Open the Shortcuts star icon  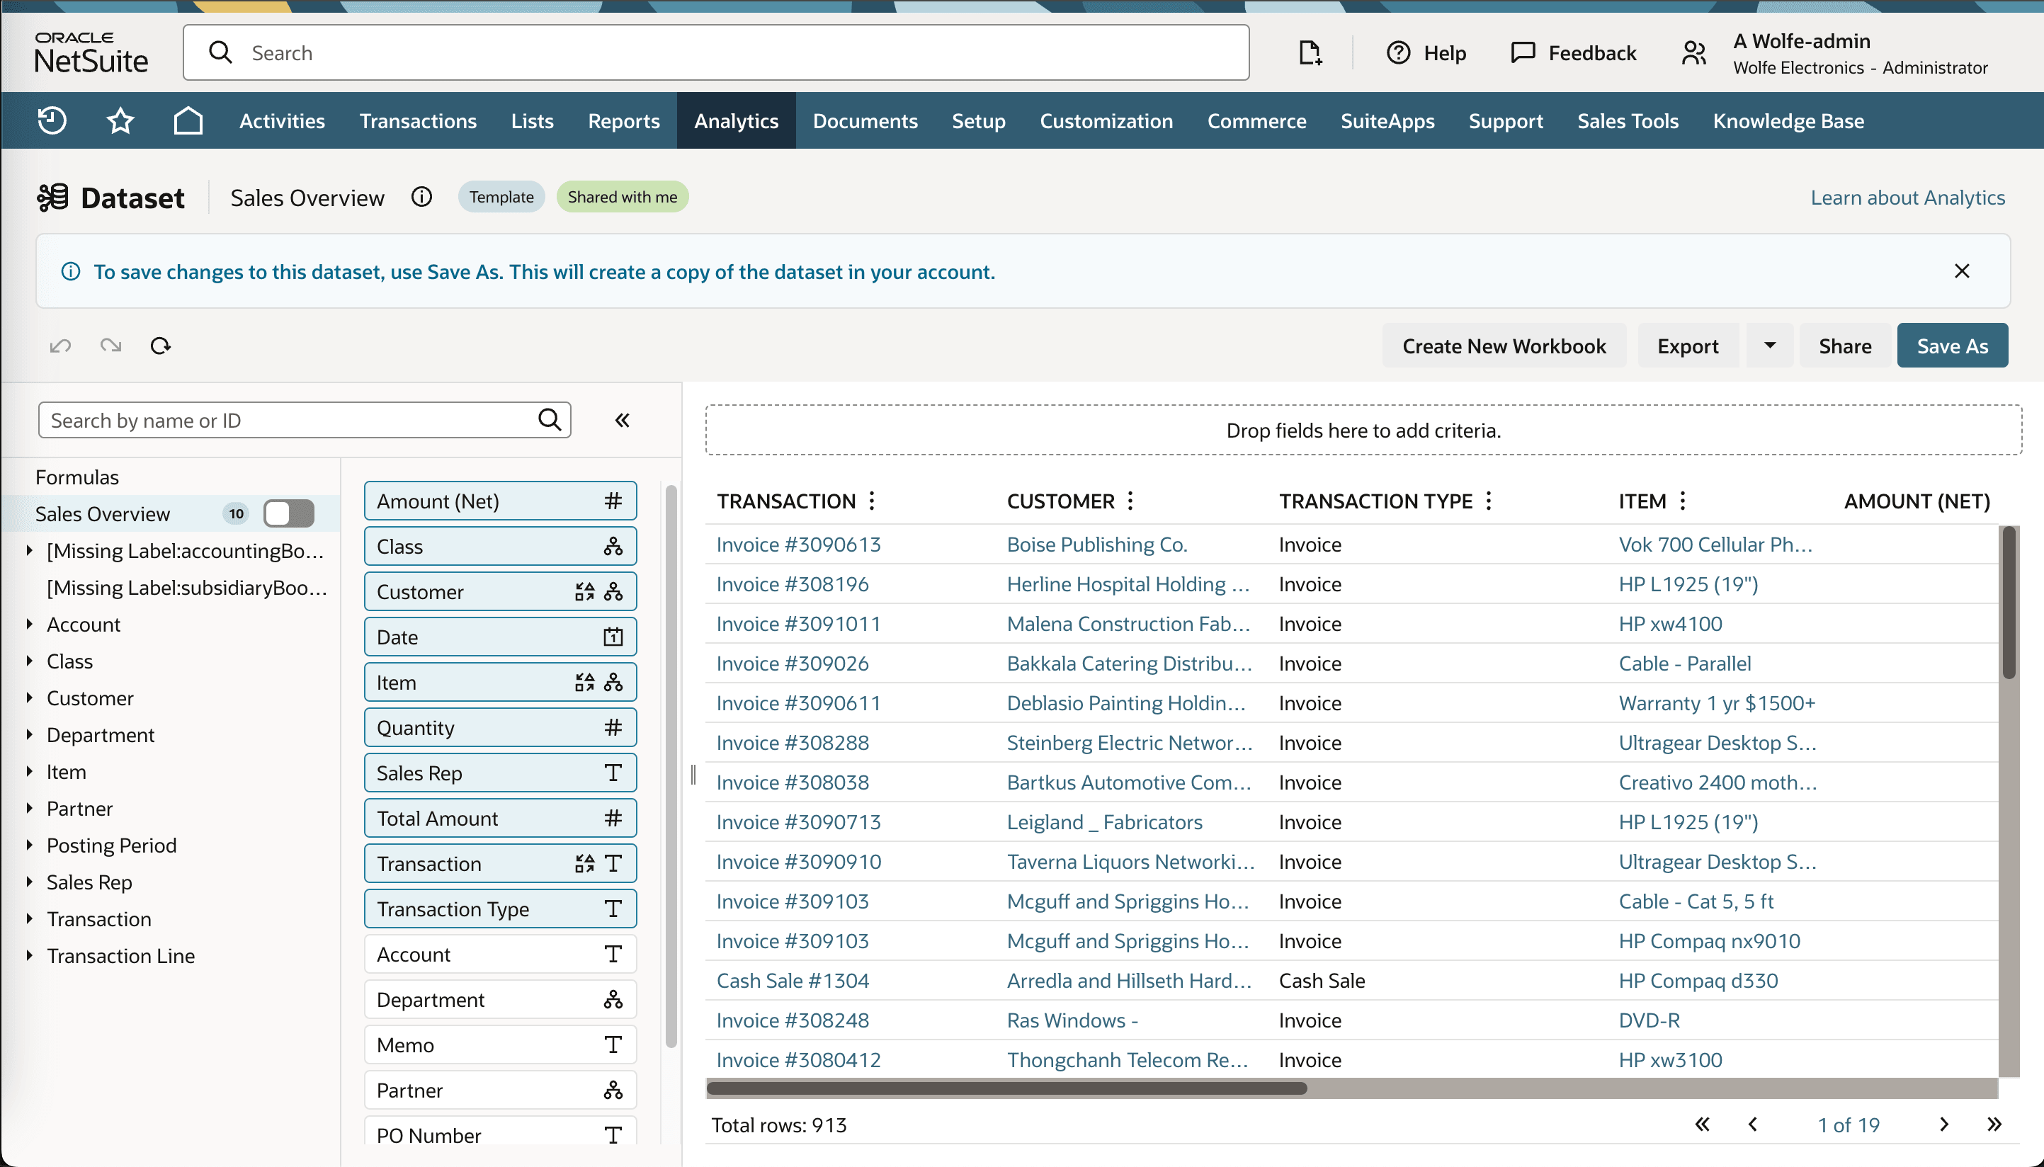120,120
